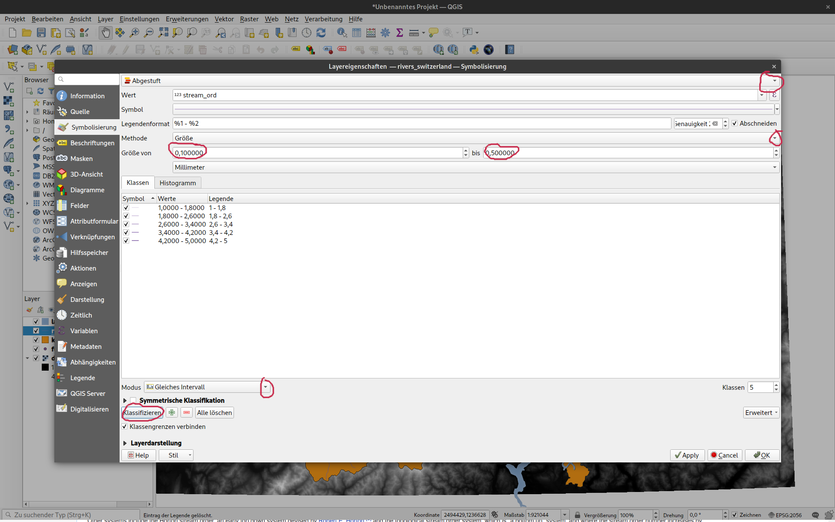Screen dimensions: 835x522
Task: Open the Verarbeitung menu
Action: (323, 19)
